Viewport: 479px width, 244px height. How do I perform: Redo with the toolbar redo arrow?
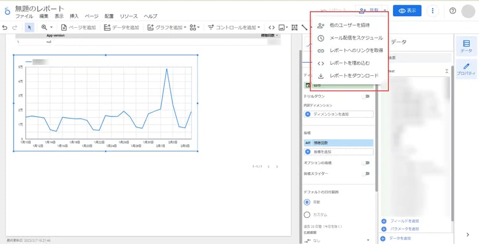point(15,27)
